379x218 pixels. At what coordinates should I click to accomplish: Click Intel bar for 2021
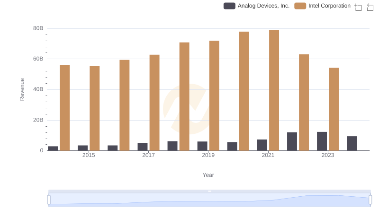coord(274,90)
